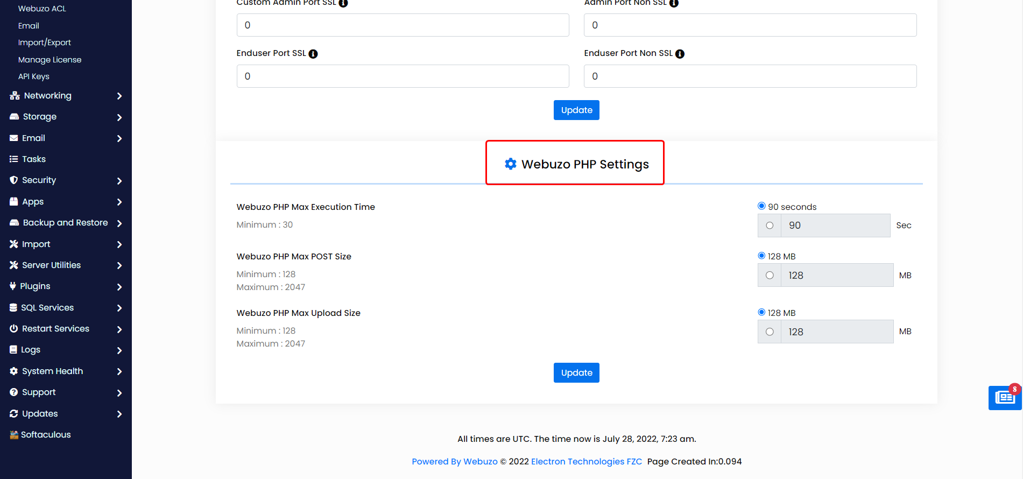Click the Restart Services power icon
Screen dimensions: 1023x479
pyautogui.click(x=14, y=329)
